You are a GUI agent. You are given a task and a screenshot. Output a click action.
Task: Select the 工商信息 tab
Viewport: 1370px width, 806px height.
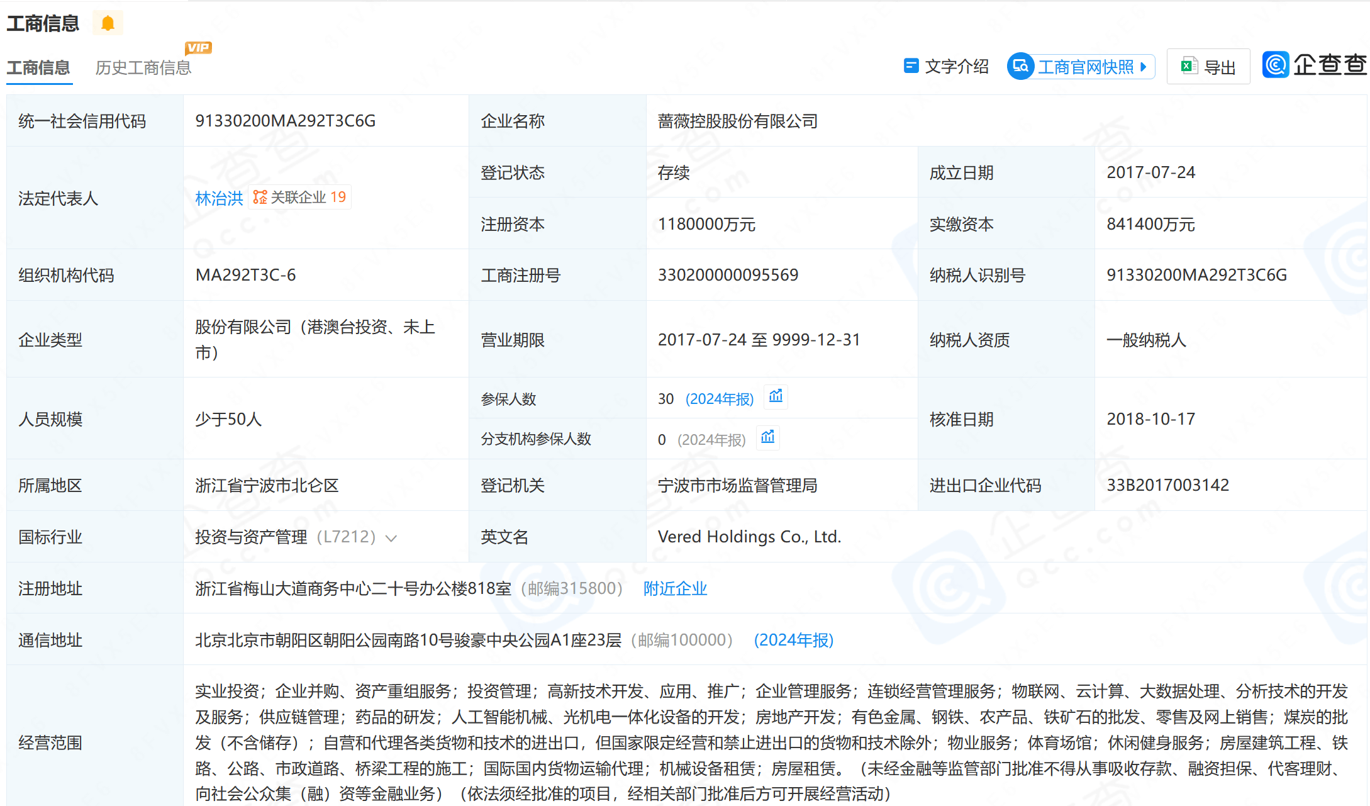pyautogui.click(x=38, y=67)
